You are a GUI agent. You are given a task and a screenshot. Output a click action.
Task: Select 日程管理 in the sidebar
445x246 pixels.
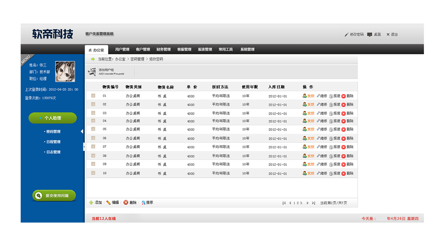(x=52, y=142)
